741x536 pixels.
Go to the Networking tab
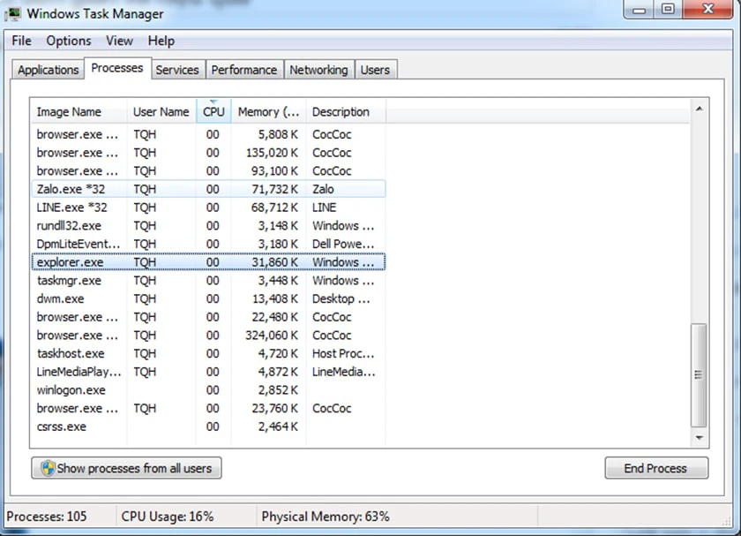pyautogui.click(x=318, y=70)
